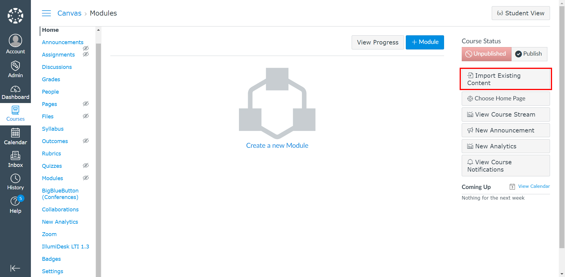
Task: Open Collaborations in course menu
Action: [60, 210]
